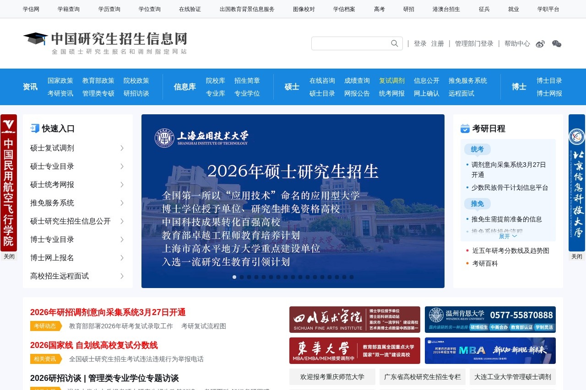Click the search magnifier icon
The height and width of the screenshot is (390, 586).
[395, 43]
